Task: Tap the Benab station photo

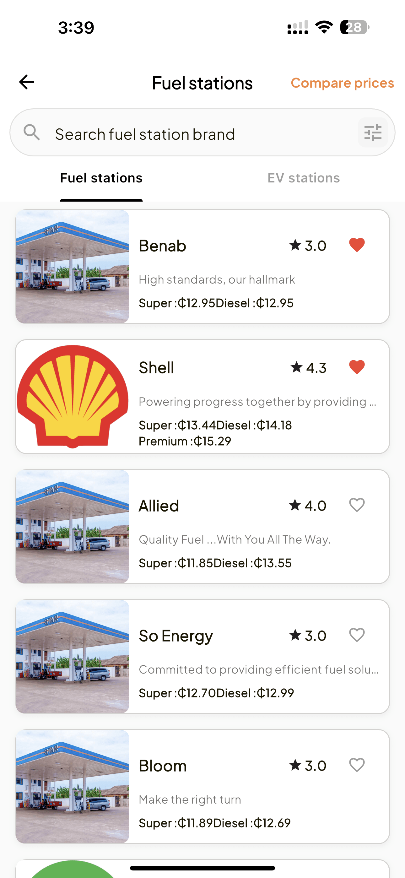Action: tap(73, 267)
